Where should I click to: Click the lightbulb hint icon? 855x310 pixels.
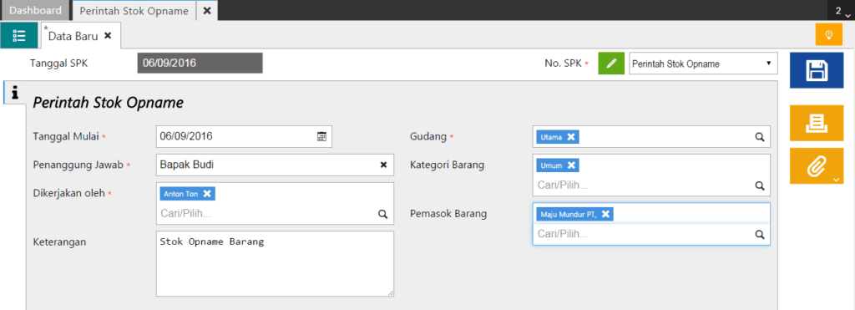pos(829,35)
